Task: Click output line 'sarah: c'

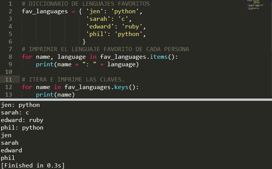Action: point(15,113)
